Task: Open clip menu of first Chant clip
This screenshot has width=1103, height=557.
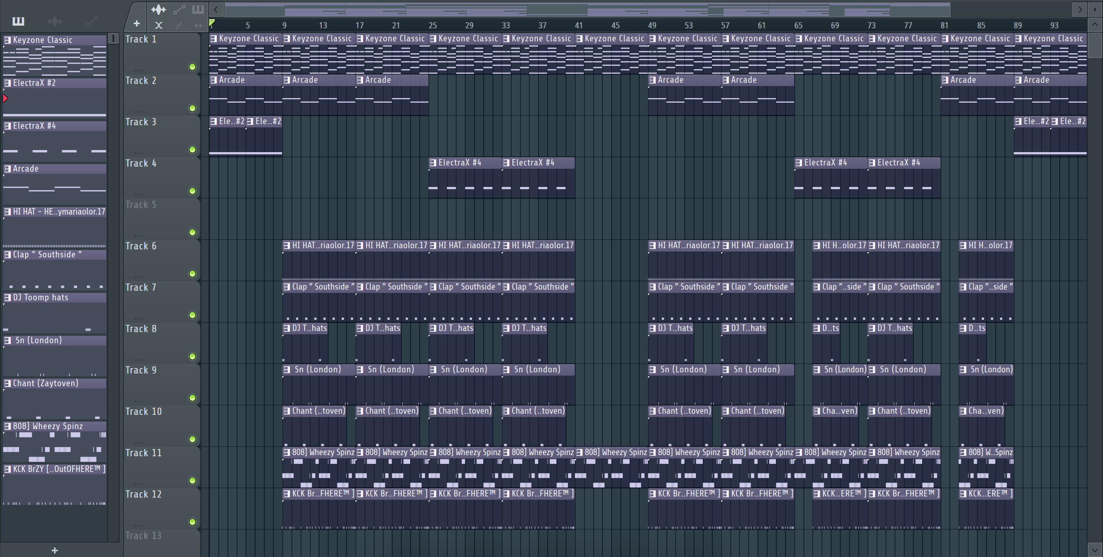Action: point(286,411)
